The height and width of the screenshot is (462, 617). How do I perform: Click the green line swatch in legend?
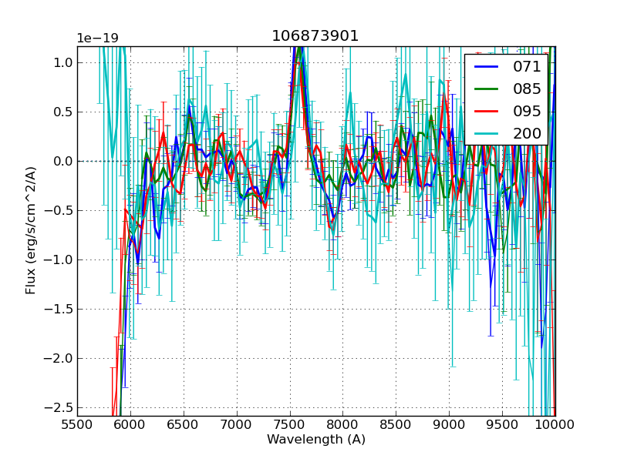pyautogui.click(x=487, y=89)
